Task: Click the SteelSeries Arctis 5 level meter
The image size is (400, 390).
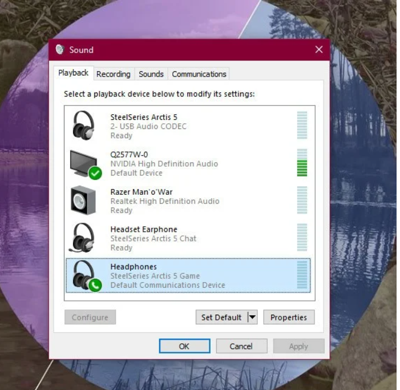Action: coord(302,125)
